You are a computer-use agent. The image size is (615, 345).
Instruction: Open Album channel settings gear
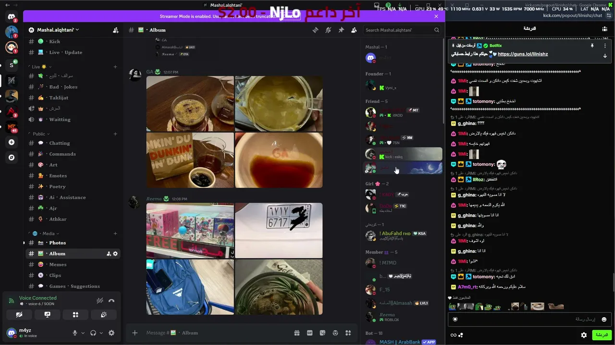pos(115,253)
